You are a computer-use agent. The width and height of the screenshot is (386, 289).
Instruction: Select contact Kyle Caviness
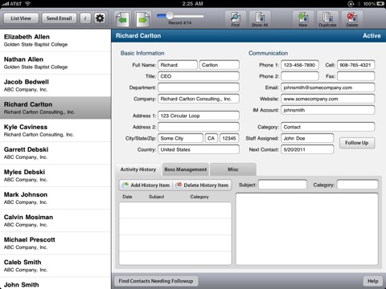pos(55,130)
